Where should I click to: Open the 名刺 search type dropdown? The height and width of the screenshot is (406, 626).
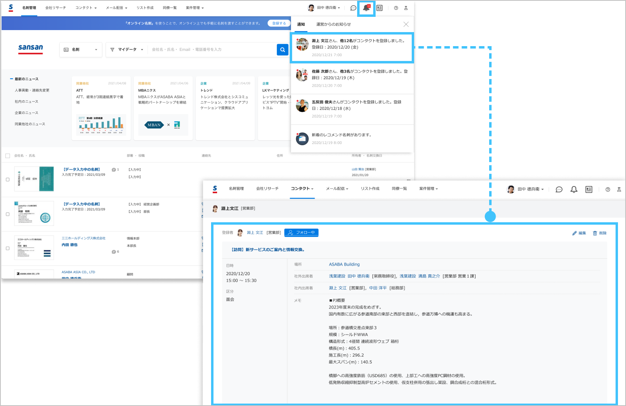(81, 50)
